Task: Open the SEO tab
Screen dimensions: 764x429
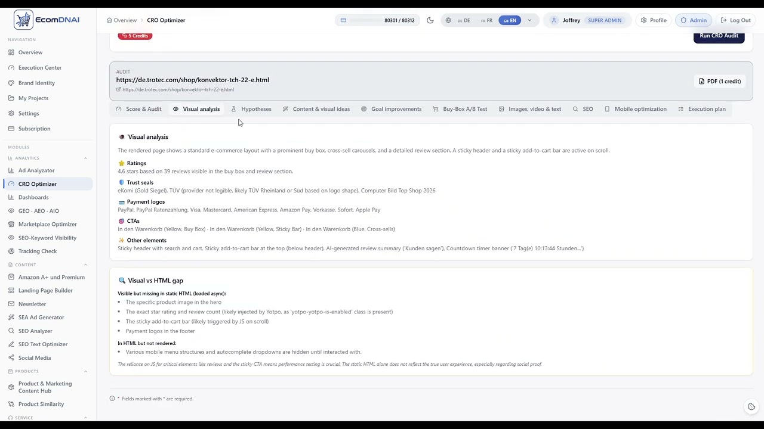Action: pyautogui.click(x=583, y=109)
